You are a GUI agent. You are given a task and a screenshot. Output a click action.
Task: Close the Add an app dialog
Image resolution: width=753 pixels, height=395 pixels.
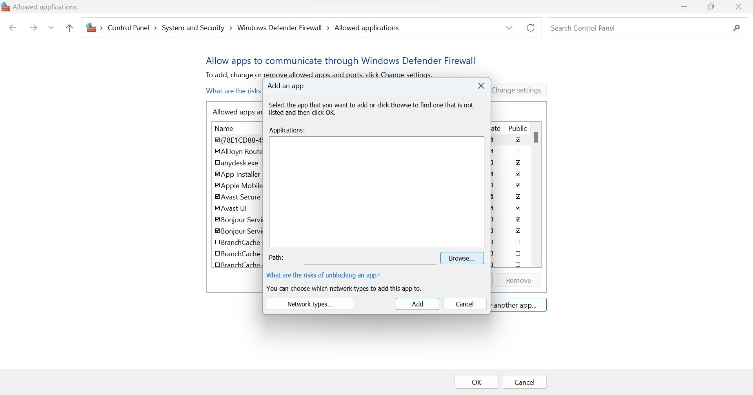click(481, 86)
